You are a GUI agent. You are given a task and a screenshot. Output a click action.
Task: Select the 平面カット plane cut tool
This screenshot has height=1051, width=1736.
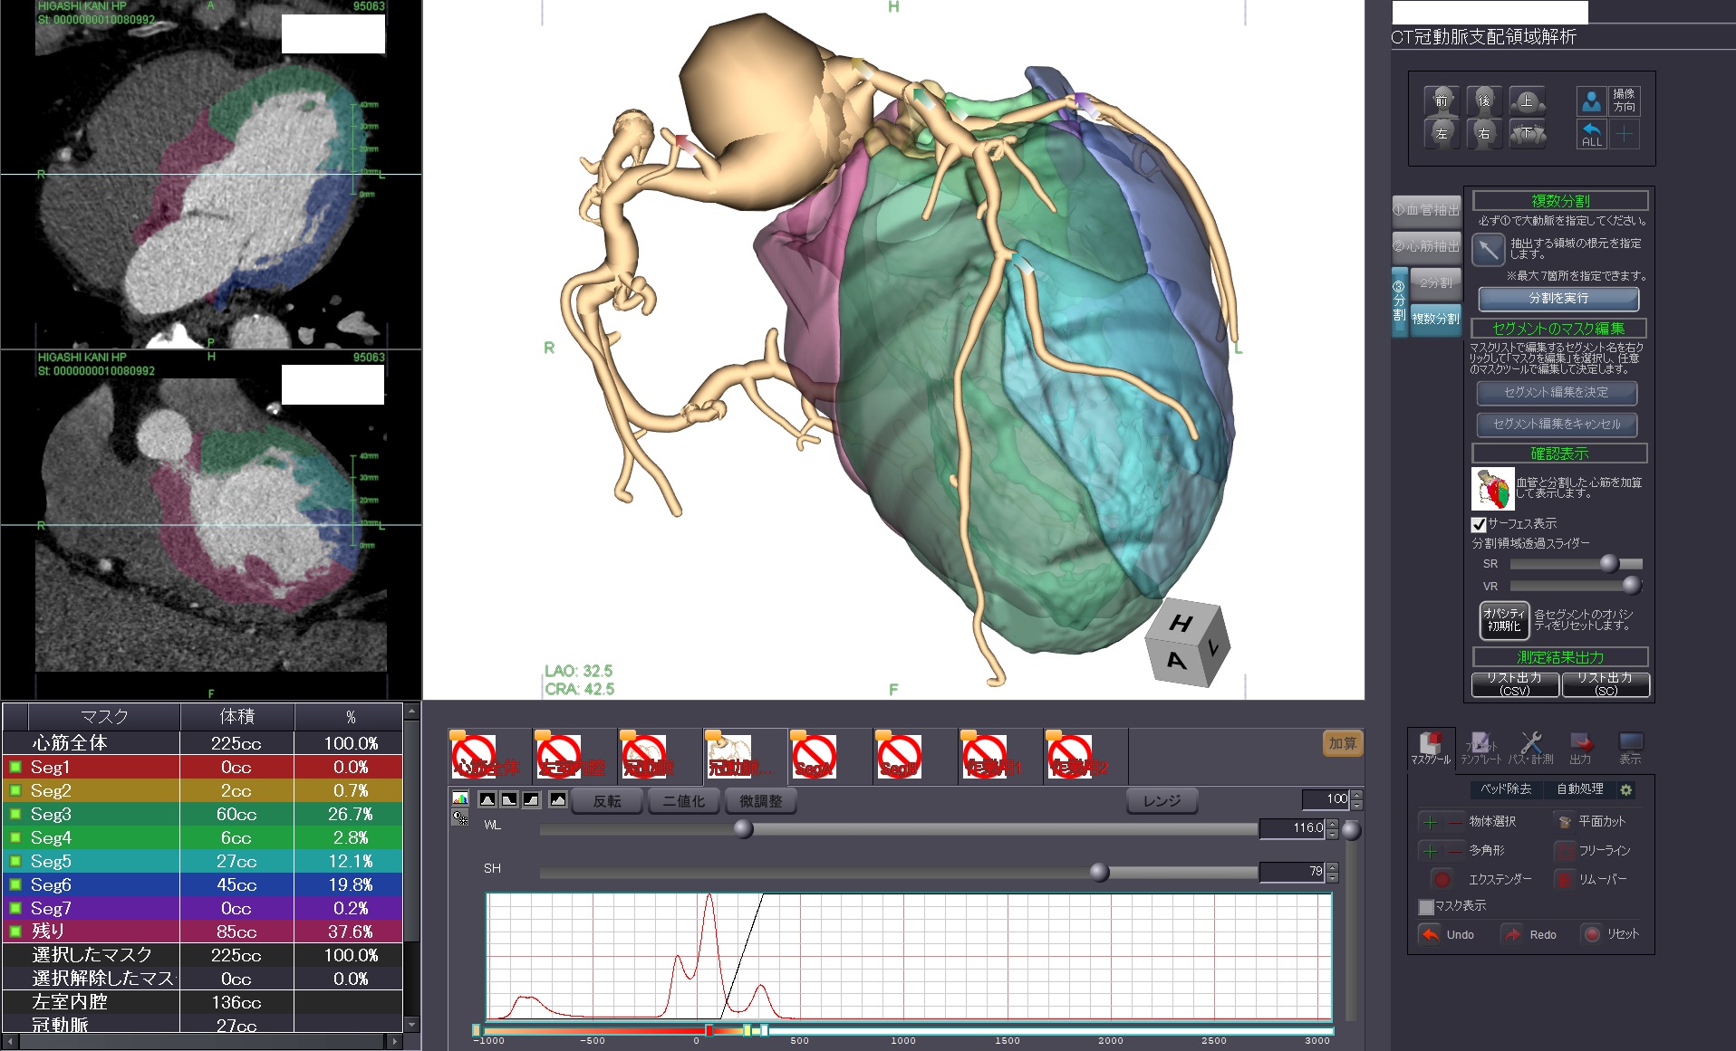1565,822
